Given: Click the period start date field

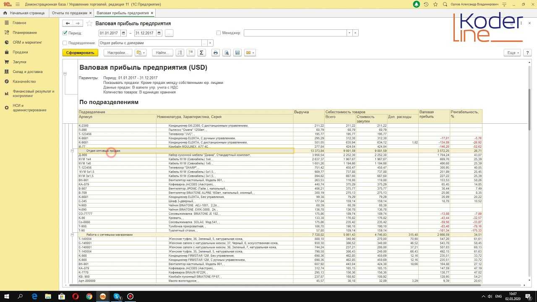Looking at the screenshot, I should pos(109,33).
